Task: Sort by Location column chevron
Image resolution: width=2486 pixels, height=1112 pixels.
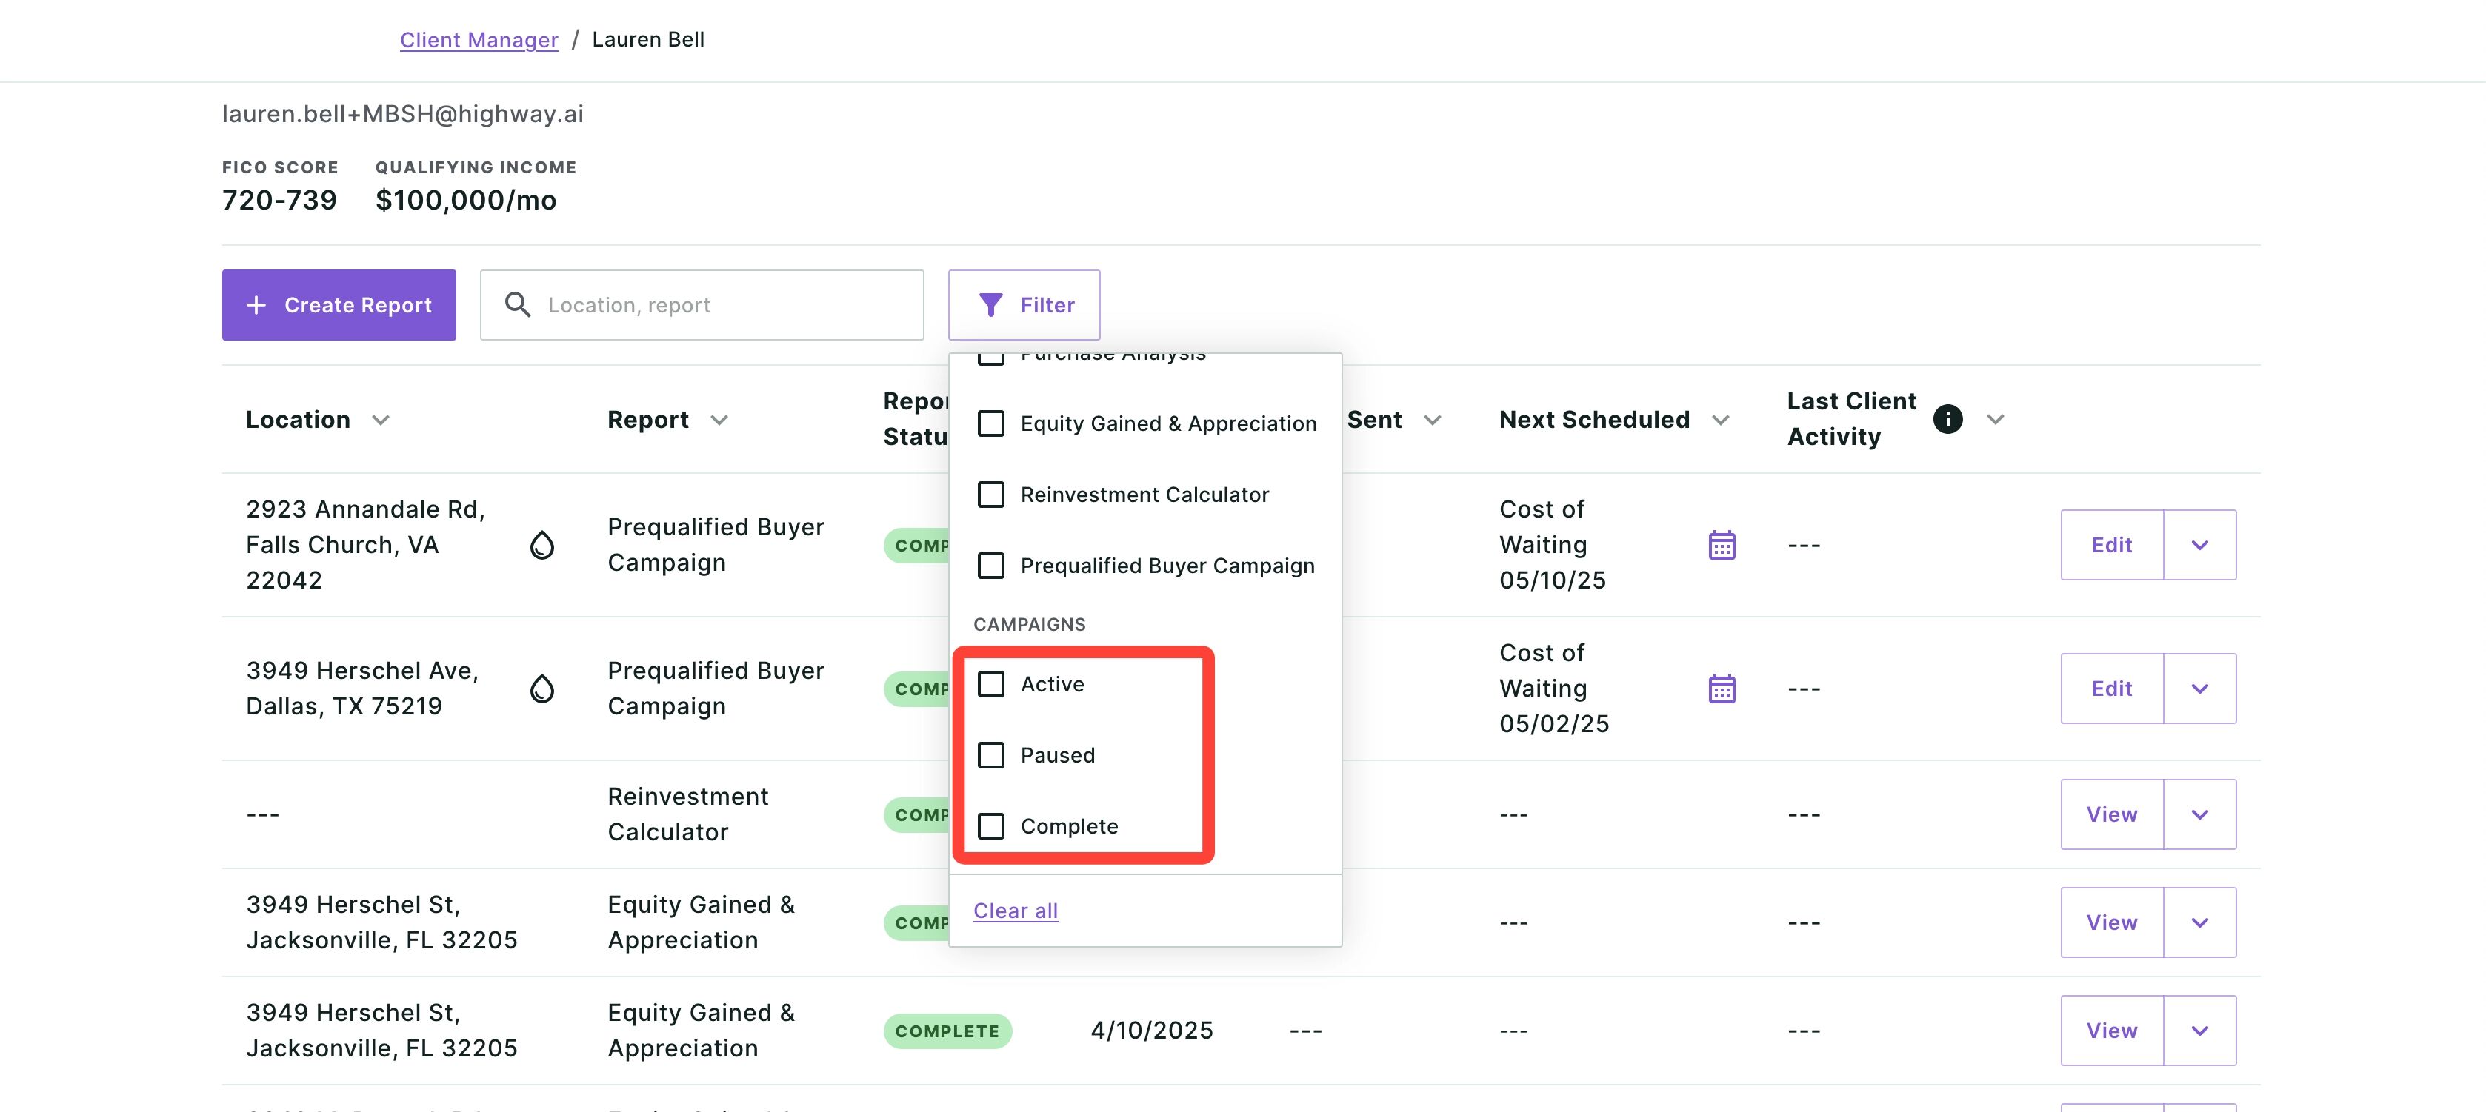Action: click(381, 421)
